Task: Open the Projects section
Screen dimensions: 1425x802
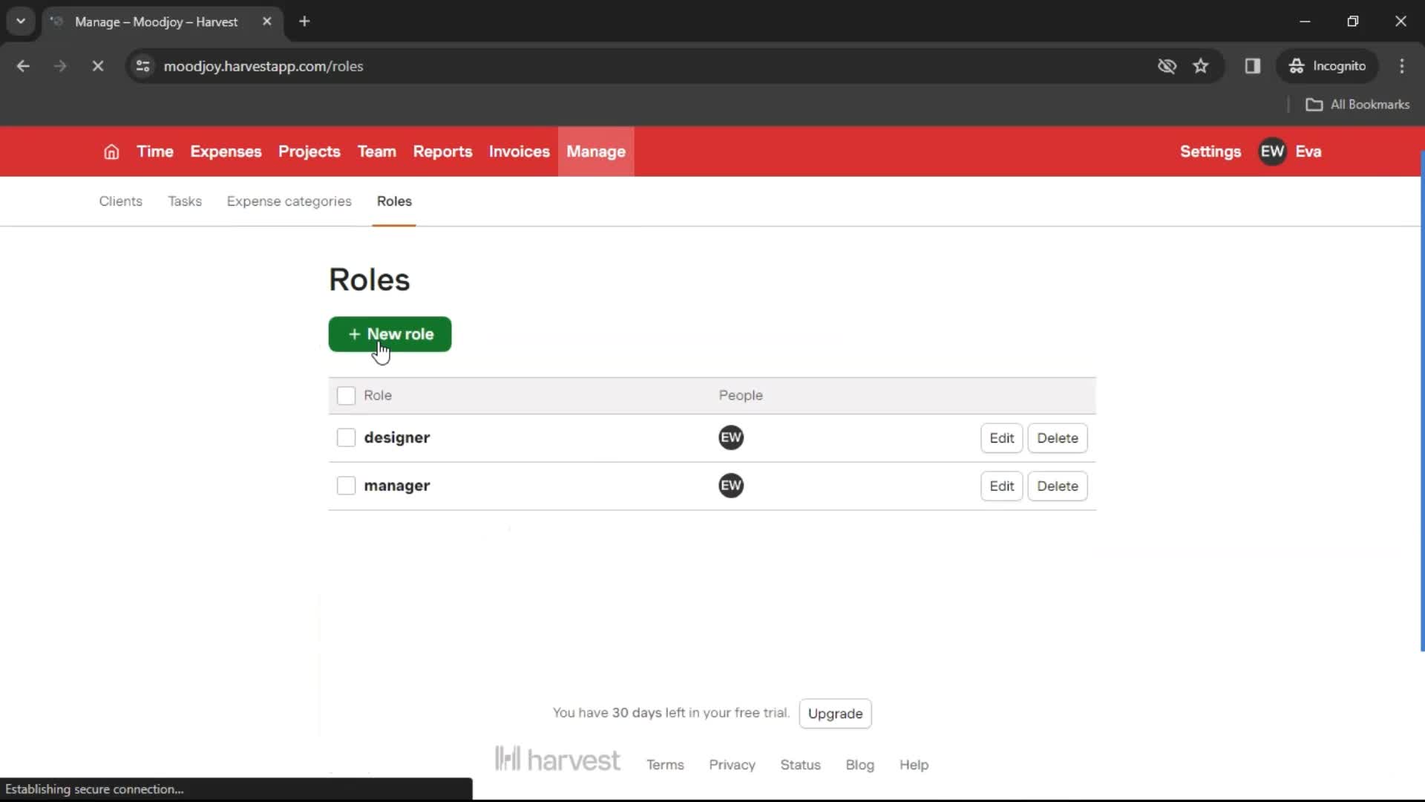Action: click(x=309, y=151)
